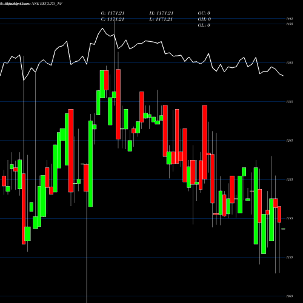The image size is (303, 303).
Task: Click the NSE RECLTD_NF chart title
Action: 47,4
